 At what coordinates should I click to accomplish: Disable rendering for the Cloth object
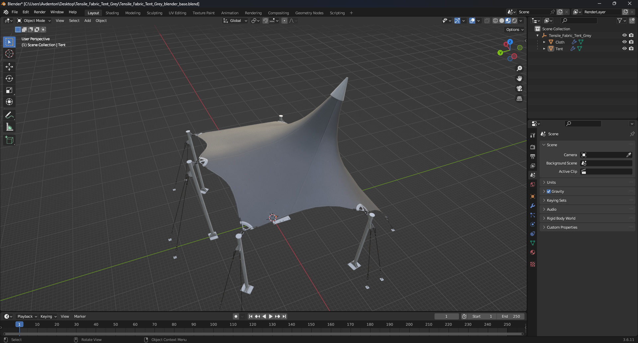[x=631, y=42]
